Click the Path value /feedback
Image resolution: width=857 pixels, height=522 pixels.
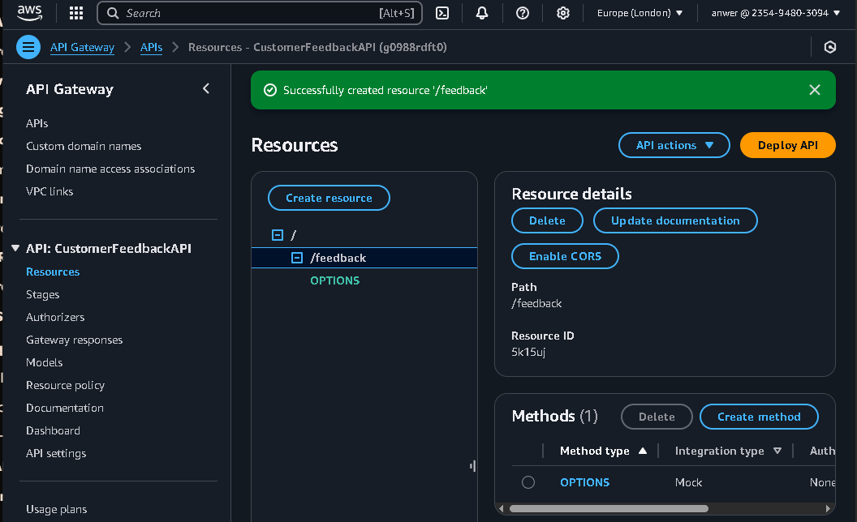click(536, 304)
